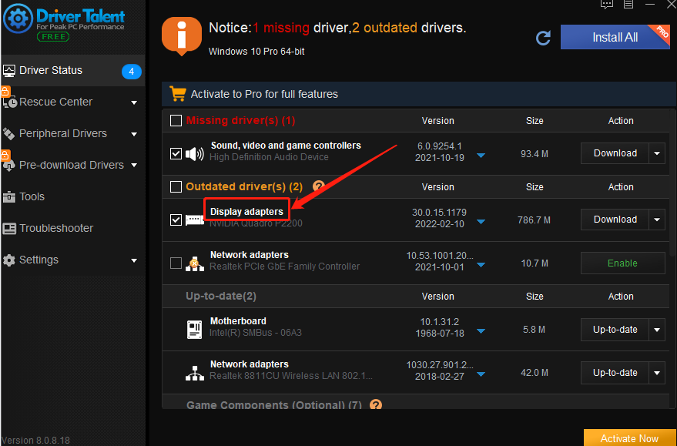
Task: Click the graphics card icon for Display adapters
Action: [x=194, y=220]
